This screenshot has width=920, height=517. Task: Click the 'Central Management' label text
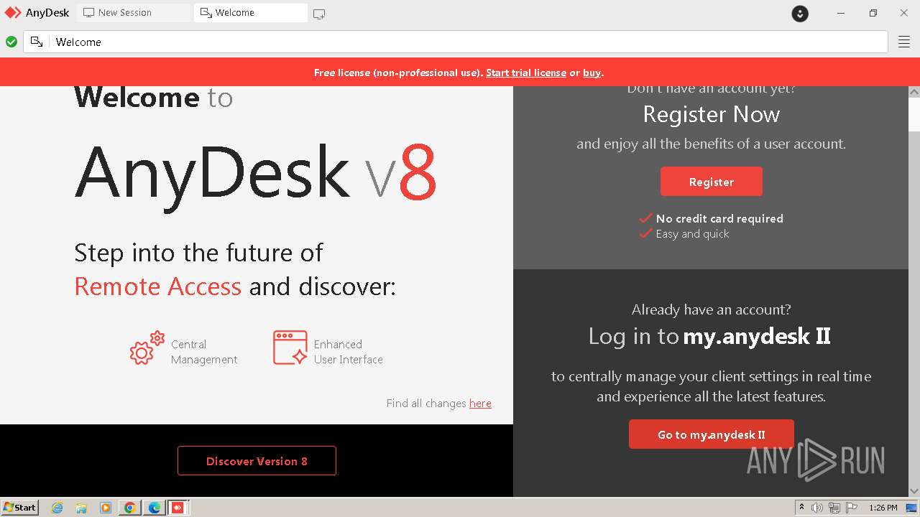coord(204,352)
